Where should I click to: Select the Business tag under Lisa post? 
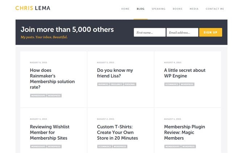(104, 84)
